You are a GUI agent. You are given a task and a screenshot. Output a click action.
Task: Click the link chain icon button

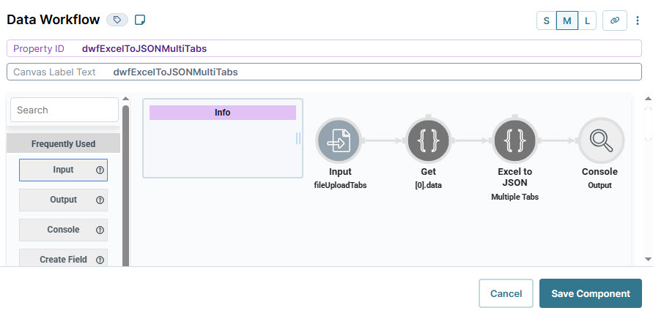coord(615,20)
